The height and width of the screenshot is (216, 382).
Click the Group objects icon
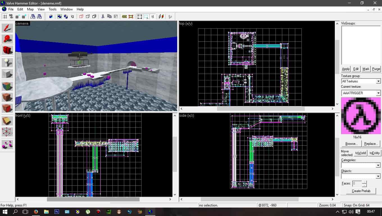coord(60,17)
